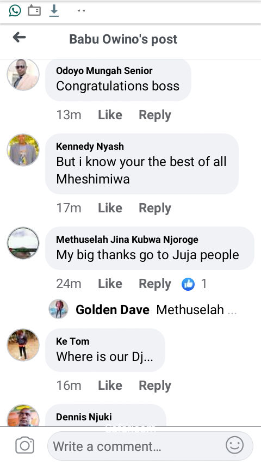Like Ke Tom's comment
Viewport: 261px width, 465px height.
110,386
